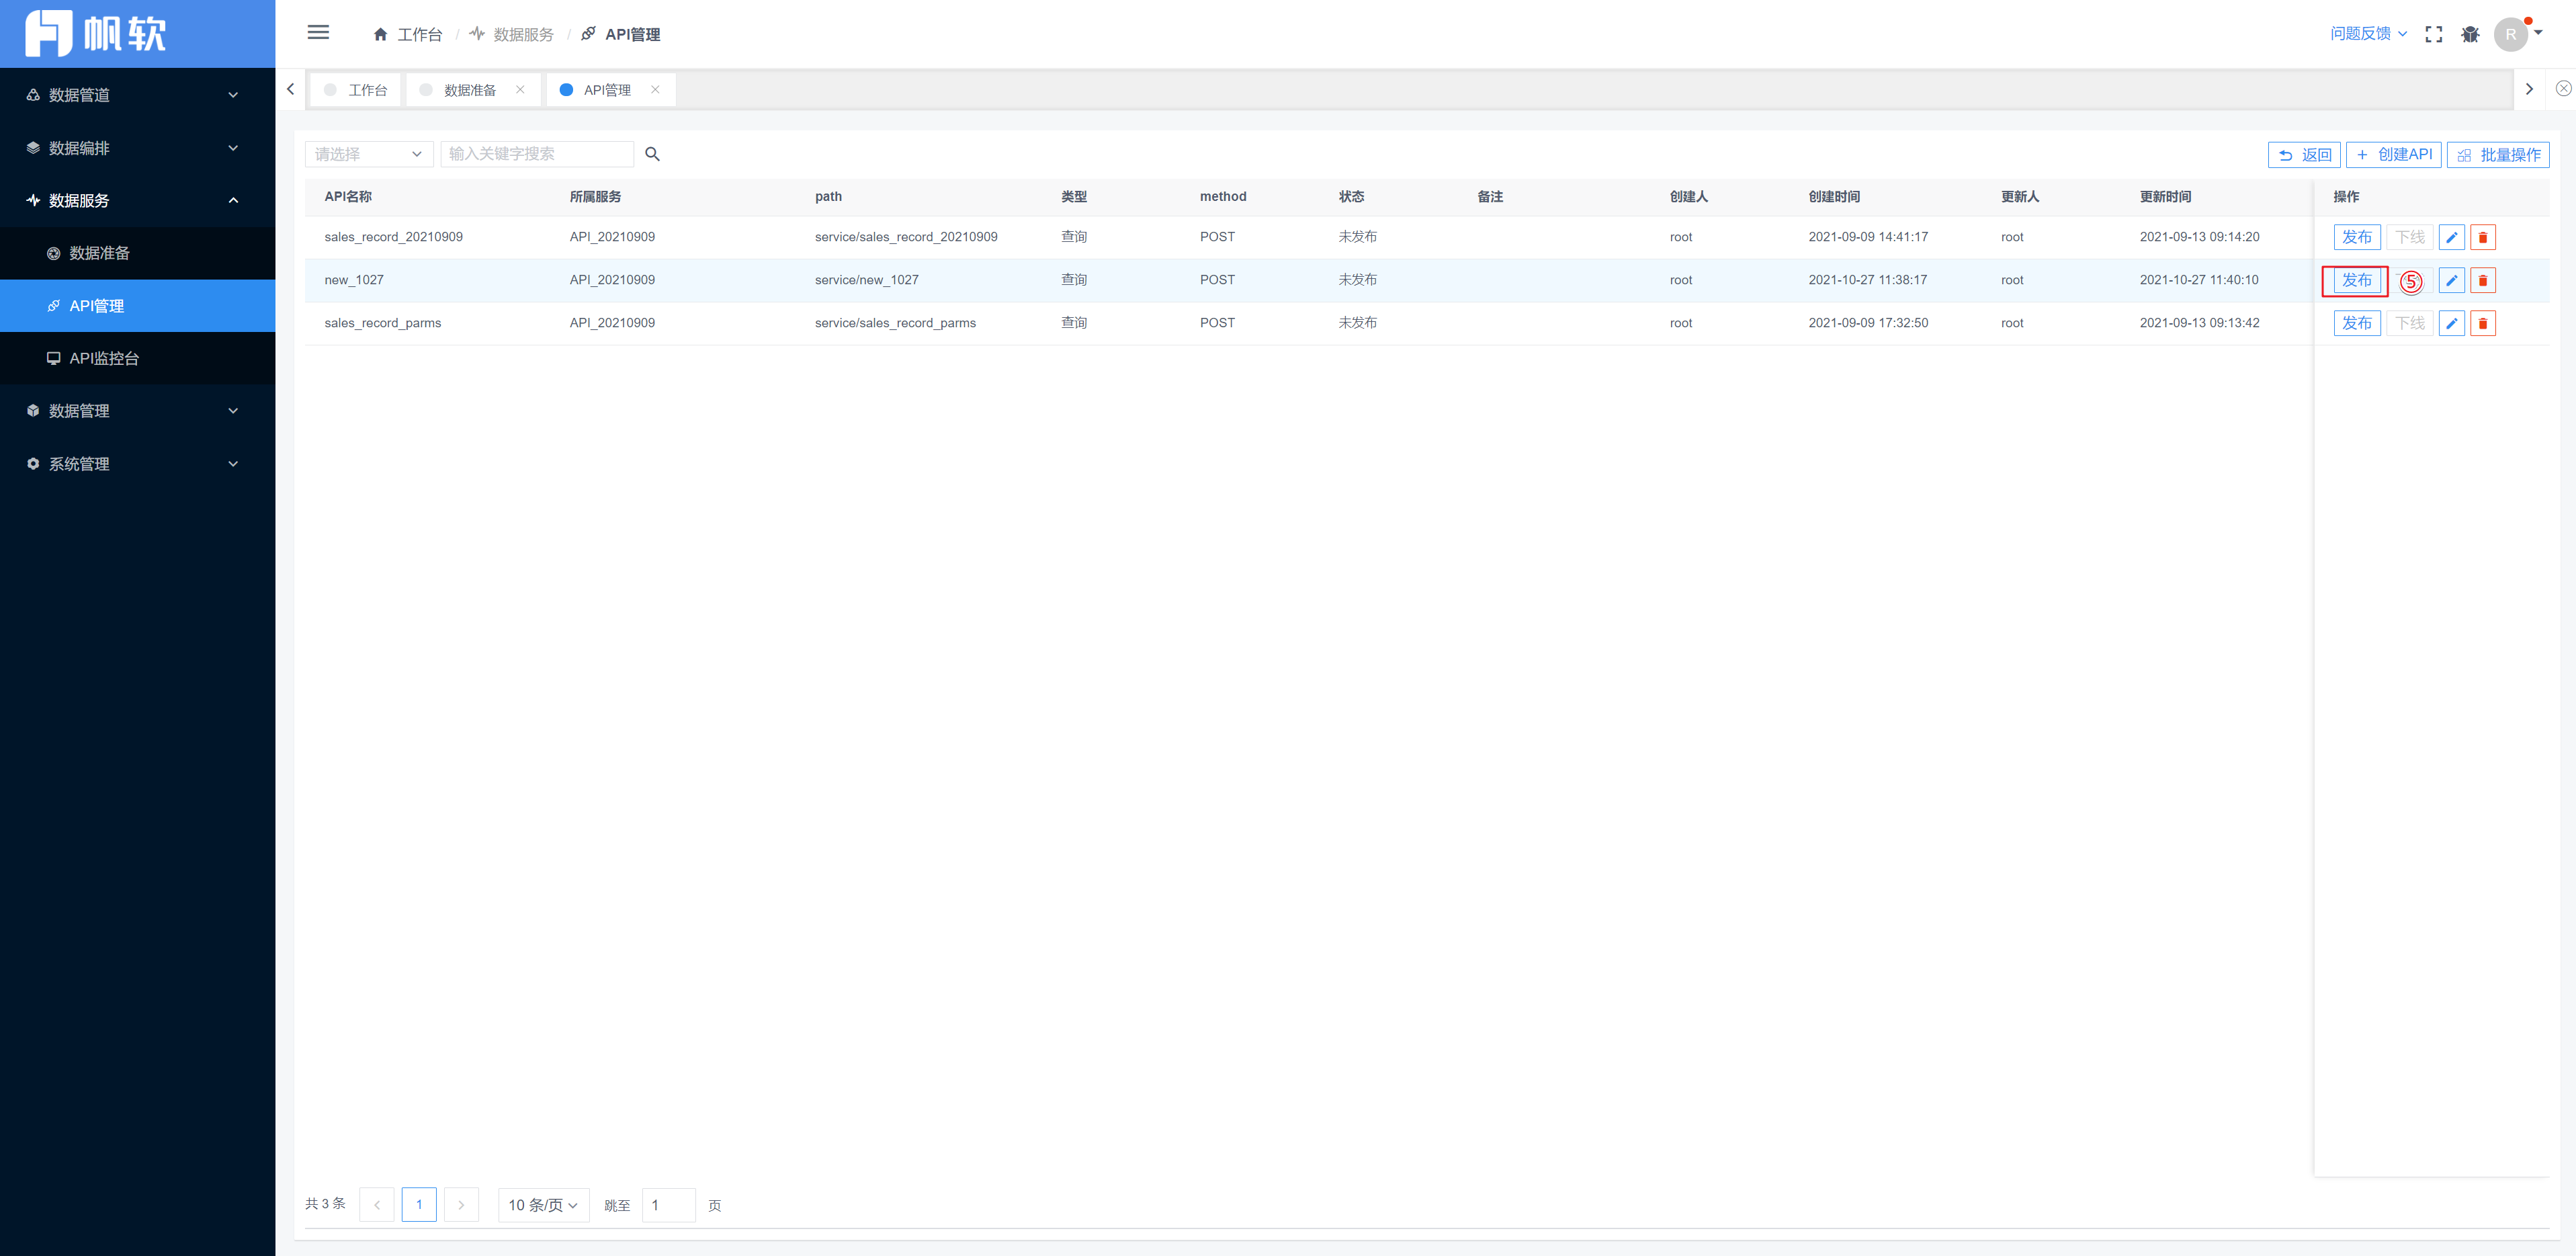Publish new_1027 with 发布 button
The image size is (2576, 1256).
tap(2356, 281)
